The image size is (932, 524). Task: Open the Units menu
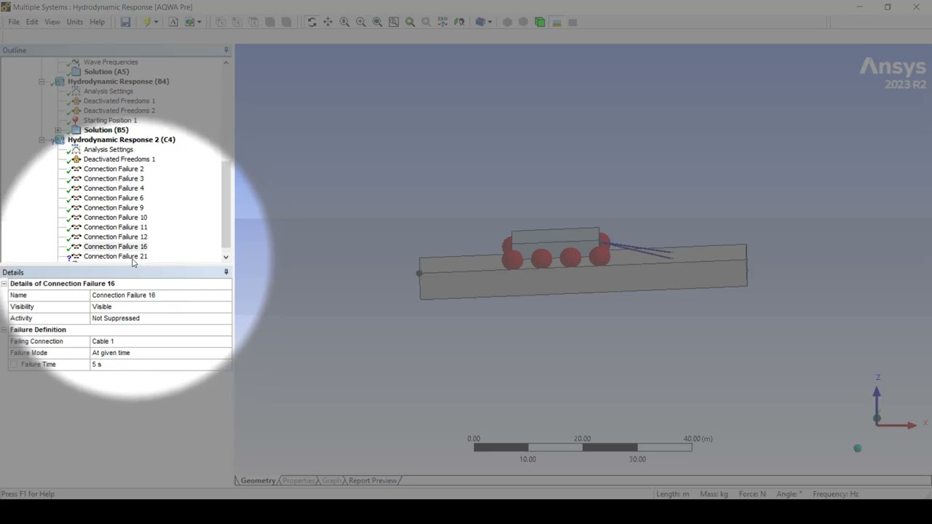[x=75, y=22]
